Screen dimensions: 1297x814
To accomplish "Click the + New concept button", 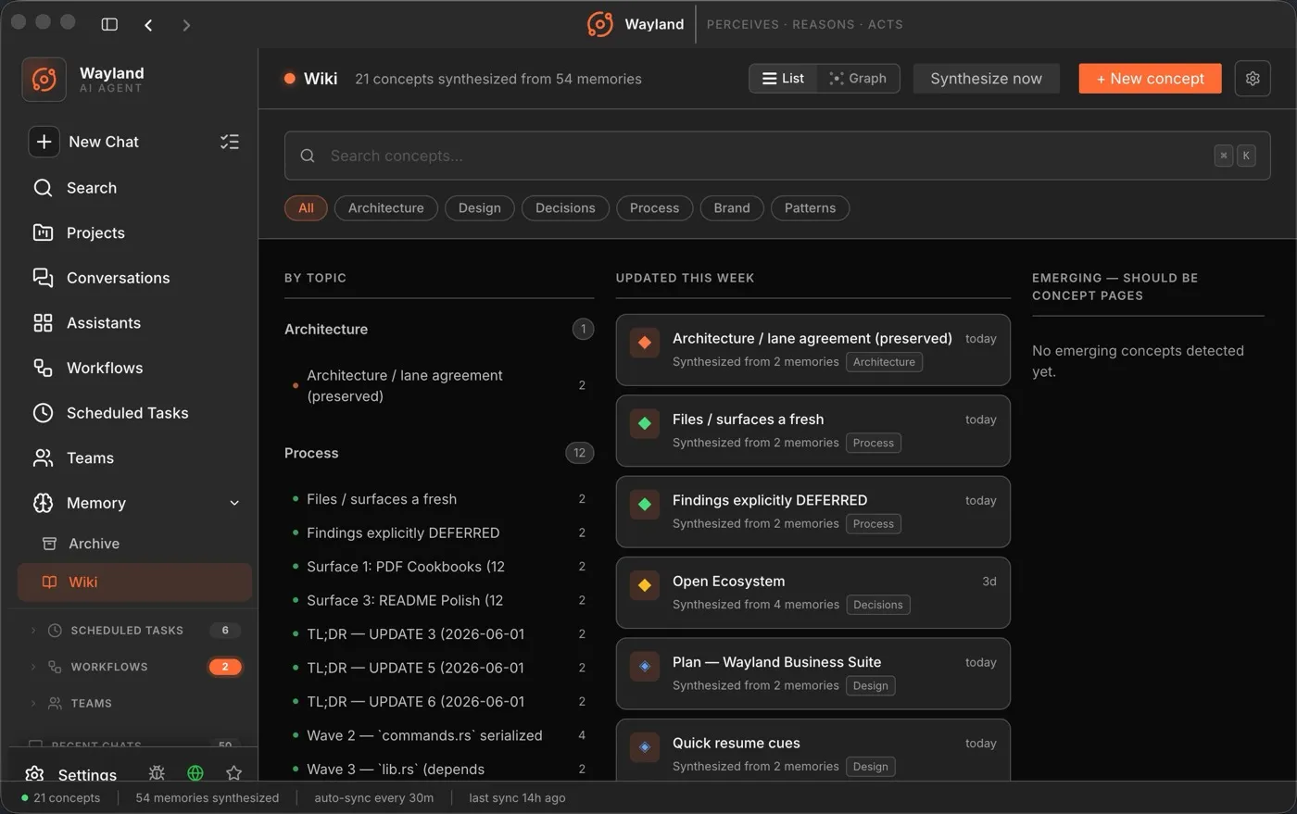I will coord(1150,79).
